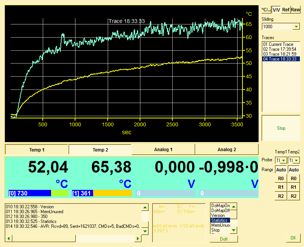The height and width of the screenshot is (247, 304).
Task: Switch to the Temp 2 tab
Action: (x=100, y=150)
